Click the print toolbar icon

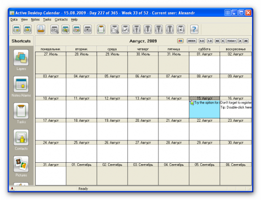click(x=41, y=29)
